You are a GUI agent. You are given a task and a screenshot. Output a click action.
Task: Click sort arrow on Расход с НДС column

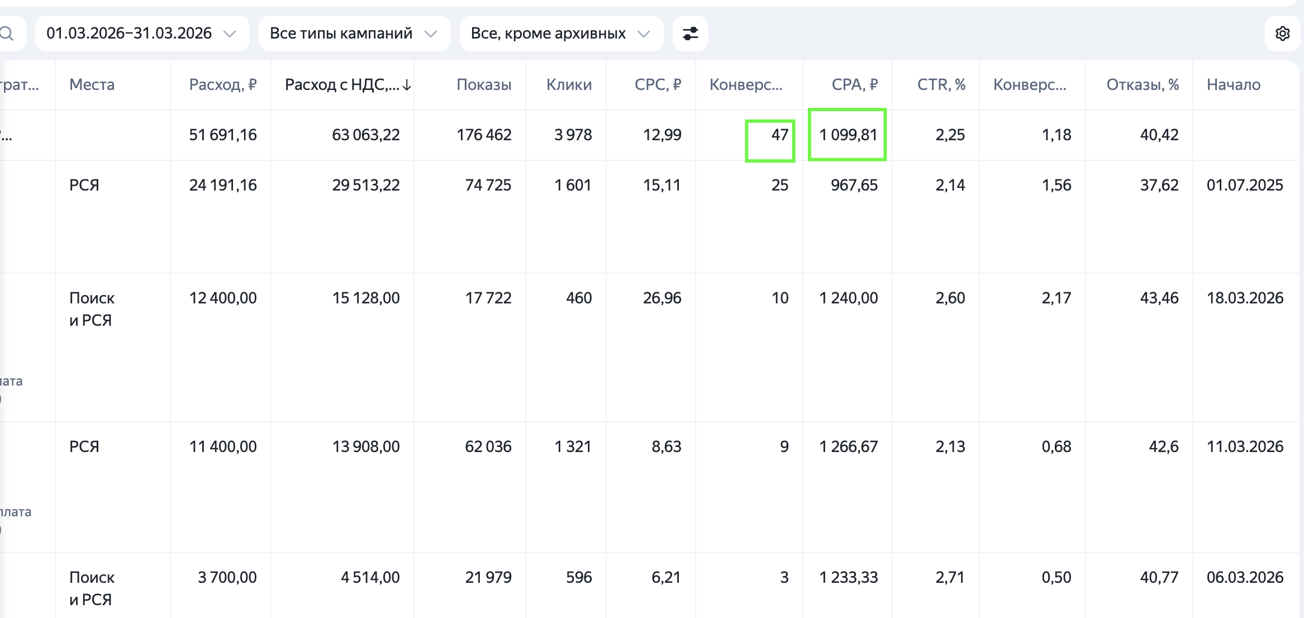pyautogui.click(x=407, y=85)
